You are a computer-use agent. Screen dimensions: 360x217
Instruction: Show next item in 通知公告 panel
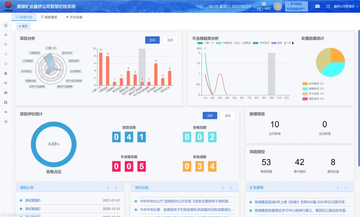(x=116, y=188)
